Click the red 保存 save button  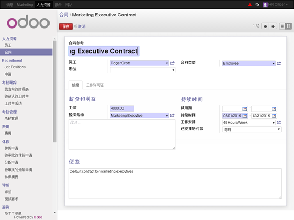[66, 26]
